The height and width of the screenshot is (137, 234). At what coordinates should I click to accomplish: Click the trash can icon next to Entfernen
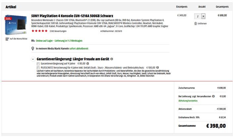(196, 23)
